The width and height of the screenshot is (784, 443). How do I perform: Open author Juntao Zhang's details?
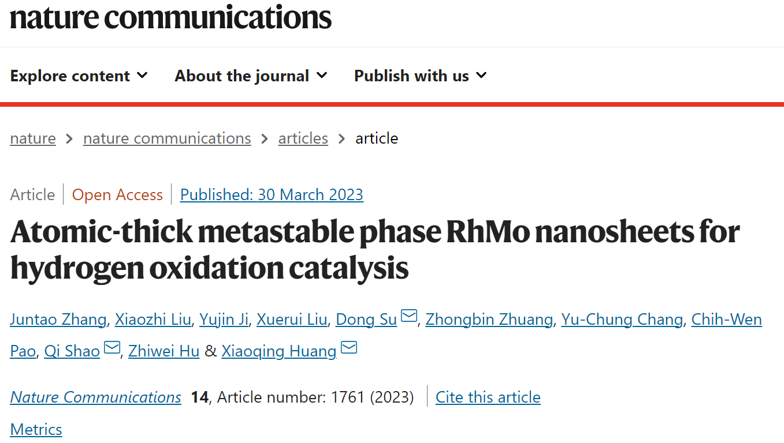pyautogui.click(x=58, y=320)
